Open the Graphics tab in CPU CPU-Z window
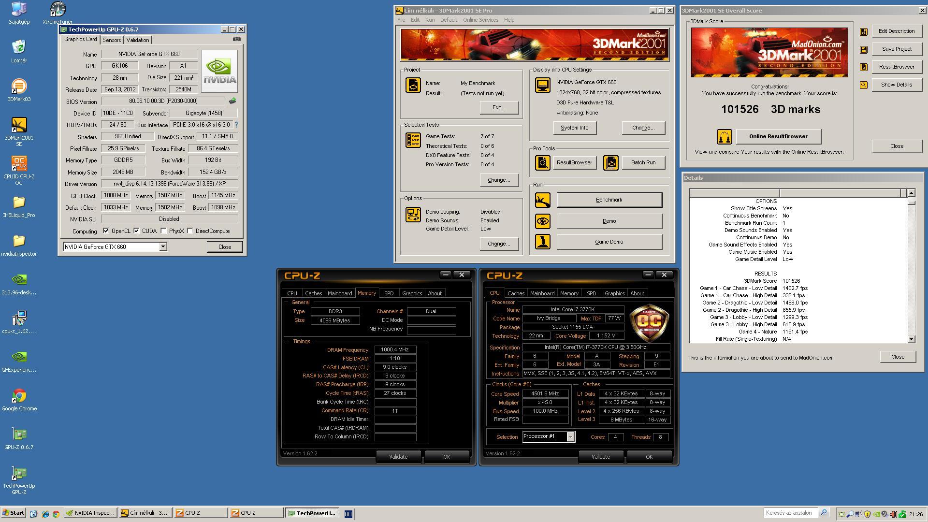 click(x=614, y=293)
